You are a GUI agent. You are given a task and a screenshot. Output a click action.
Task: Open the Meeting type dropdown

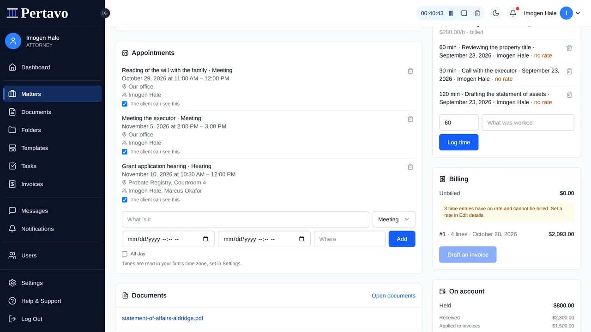pos(394,219)
